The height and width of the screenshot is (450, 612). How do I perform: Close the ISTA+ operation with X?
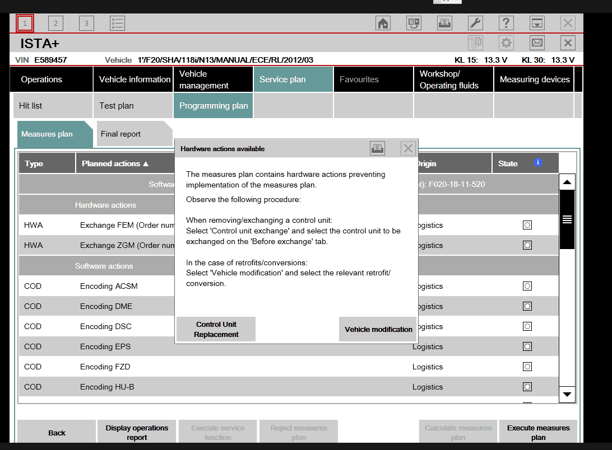point(568,43)
